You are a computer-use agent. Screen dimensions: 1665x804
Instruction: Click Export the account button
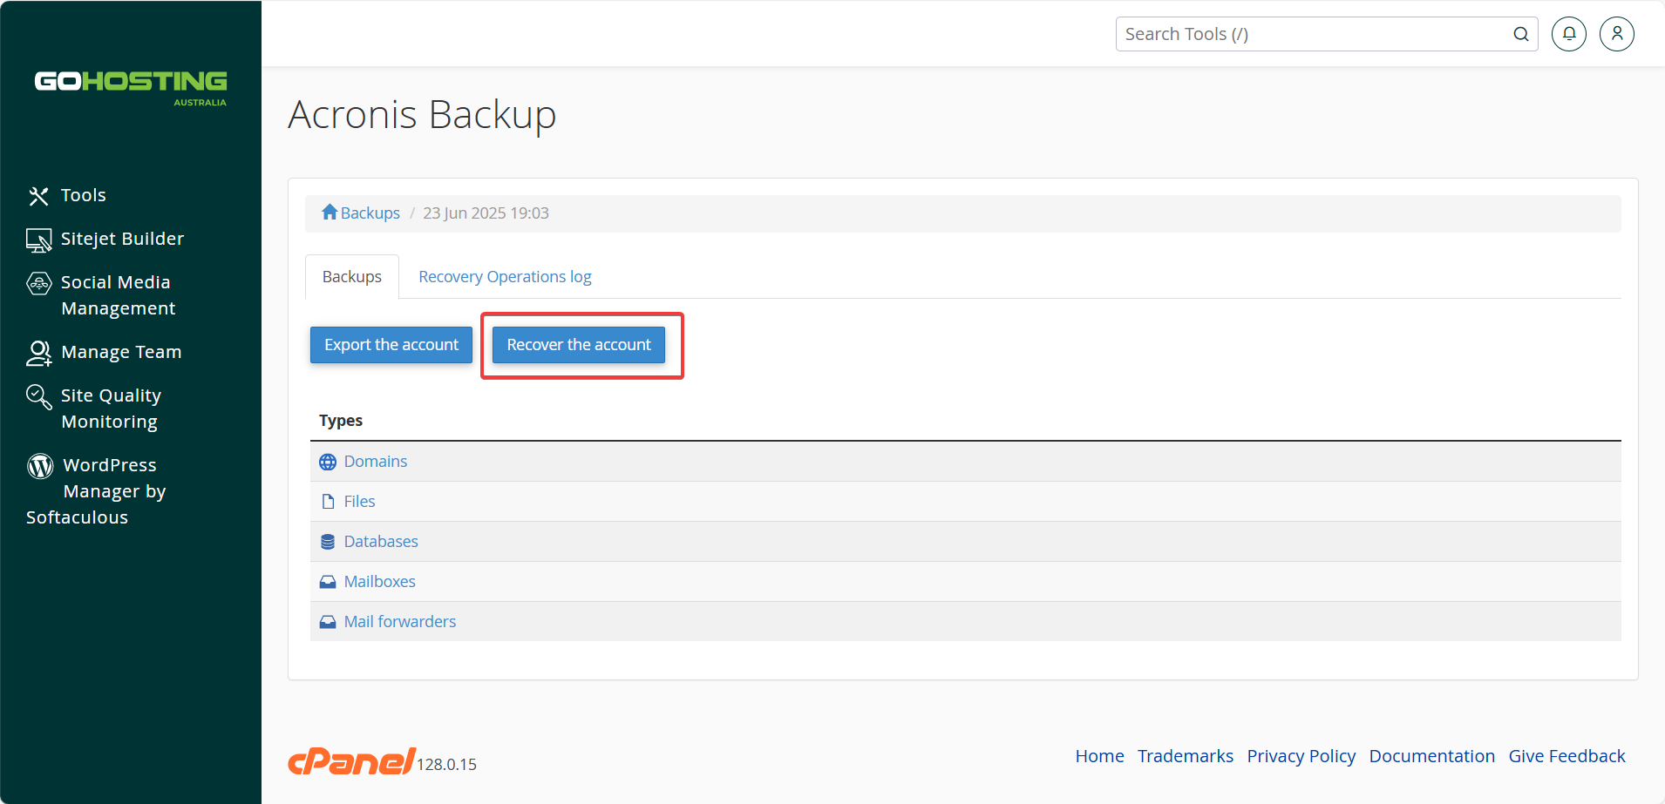click(x=391, y=345)
